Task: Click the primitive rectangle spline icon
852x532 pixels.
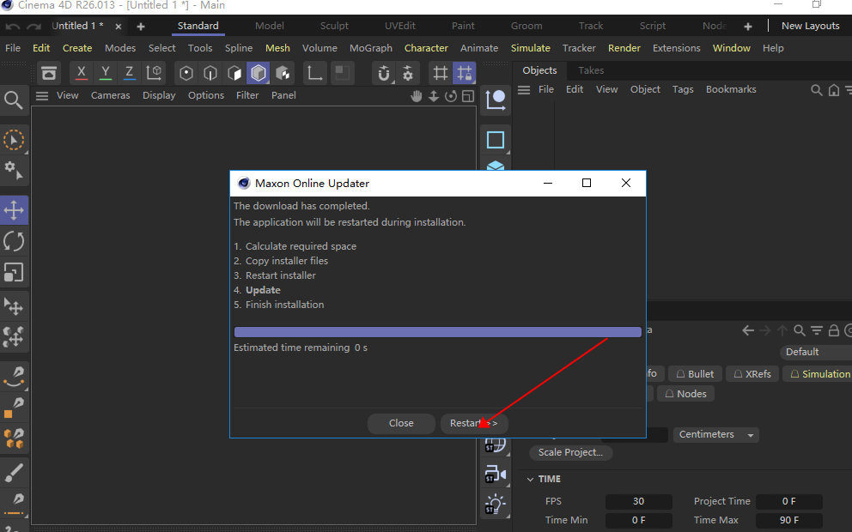Action: click(x=495, y=140)
